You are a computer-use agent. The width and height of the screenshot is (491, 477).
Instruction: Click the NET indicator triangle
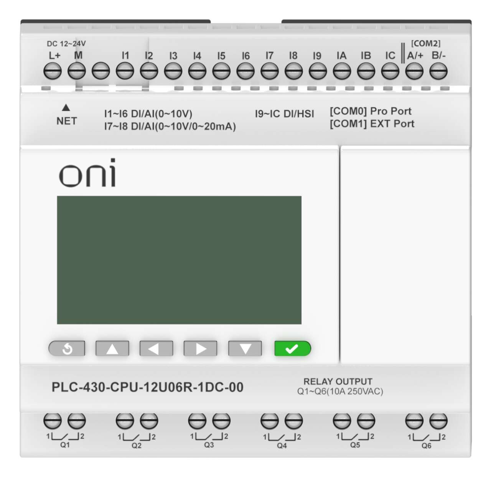point(66,107)
